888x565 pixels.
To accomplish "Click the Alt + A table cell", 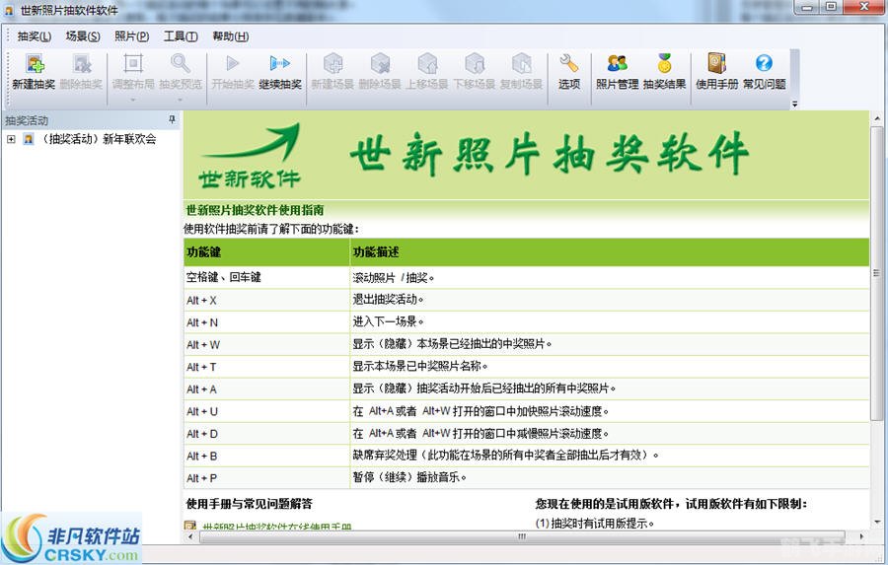I will [266, 388].
